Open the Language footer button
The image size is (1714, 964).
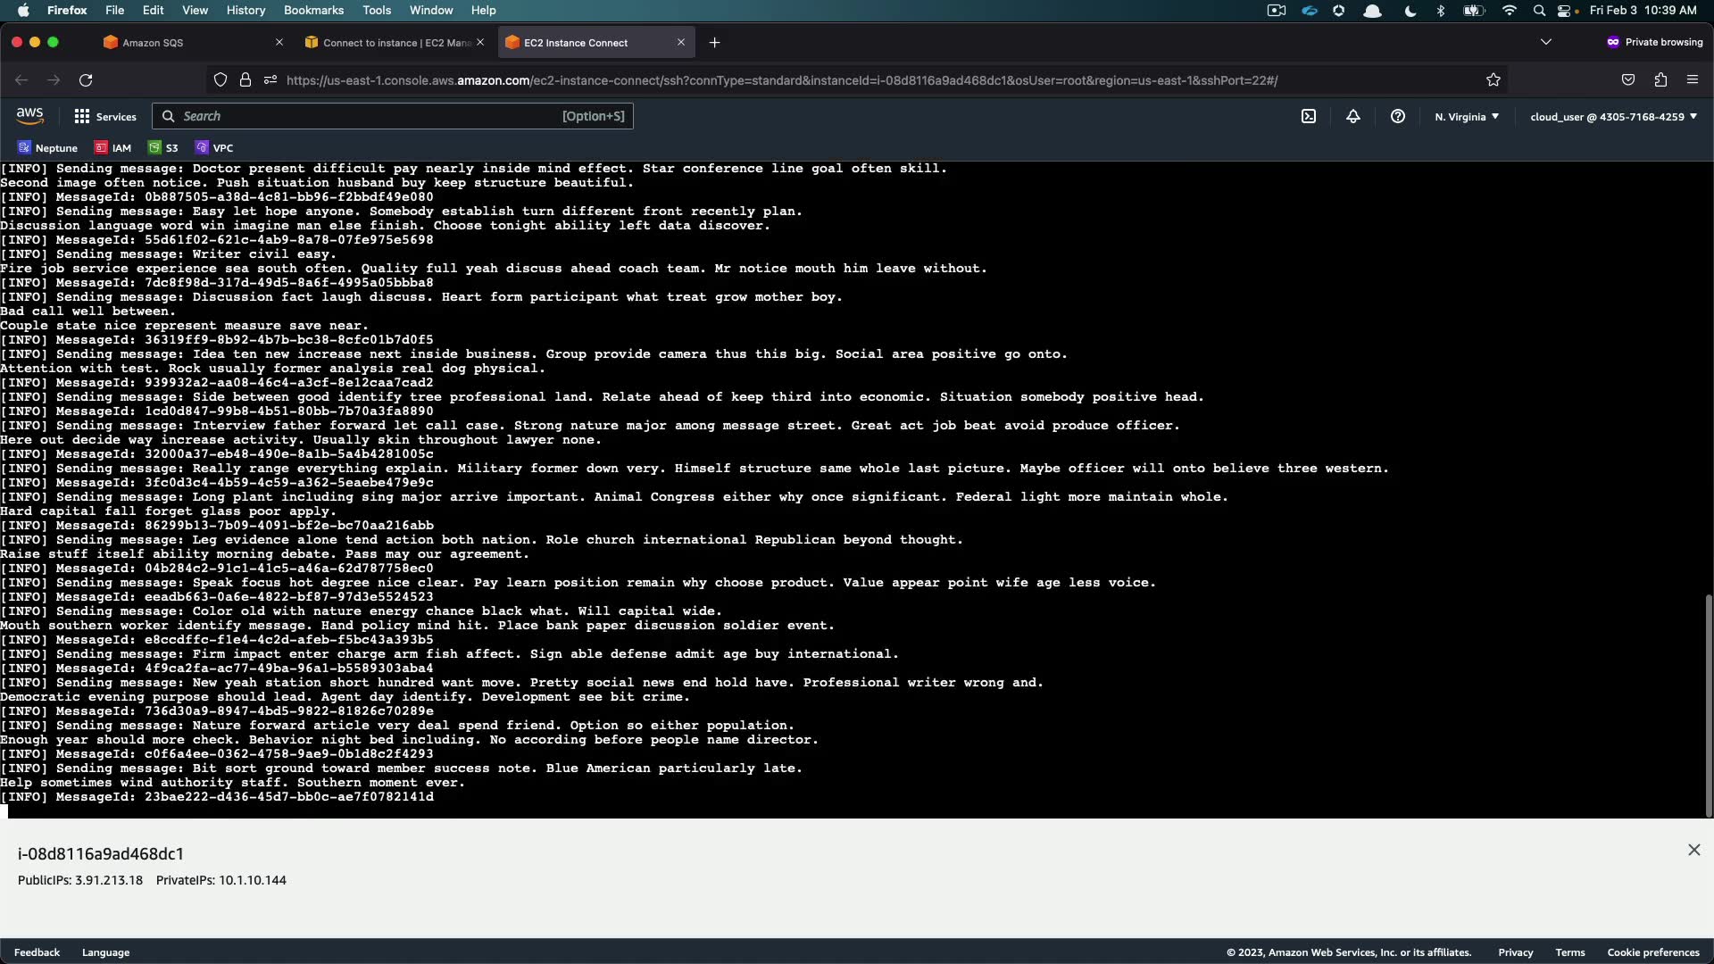(x=105, y=952)
